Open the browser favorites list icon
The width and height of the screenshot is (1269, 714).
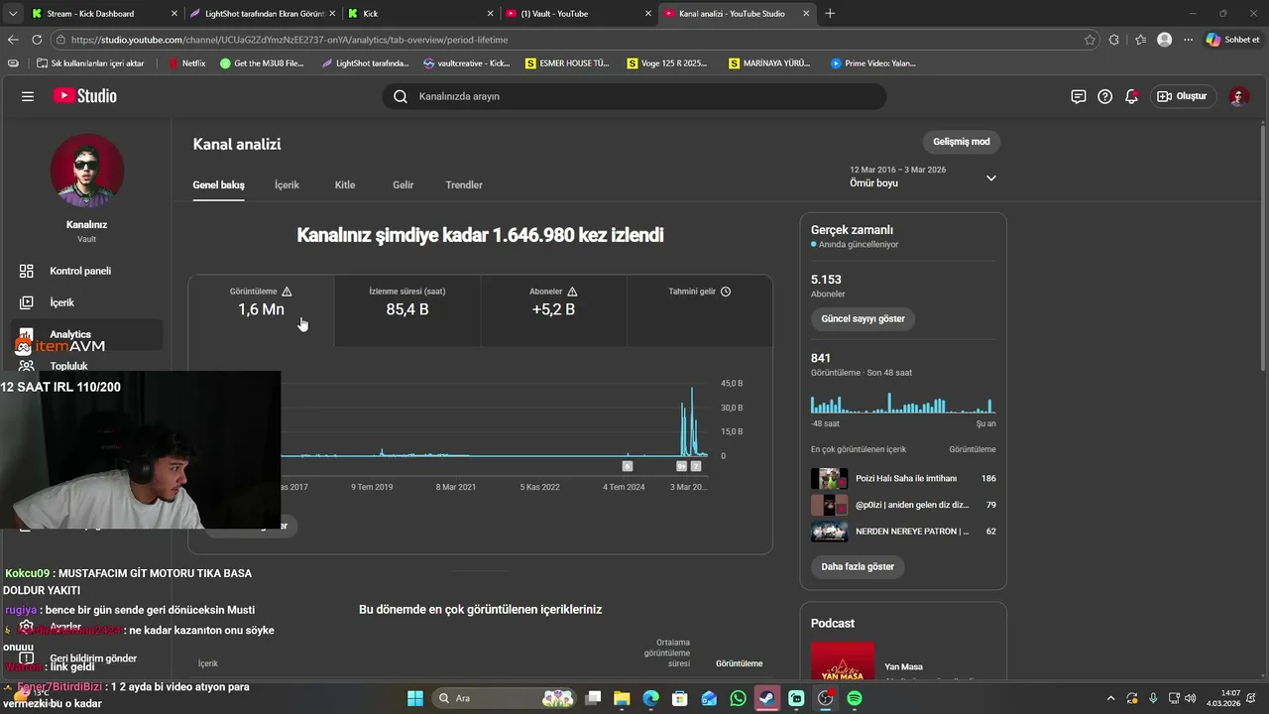1140,40
